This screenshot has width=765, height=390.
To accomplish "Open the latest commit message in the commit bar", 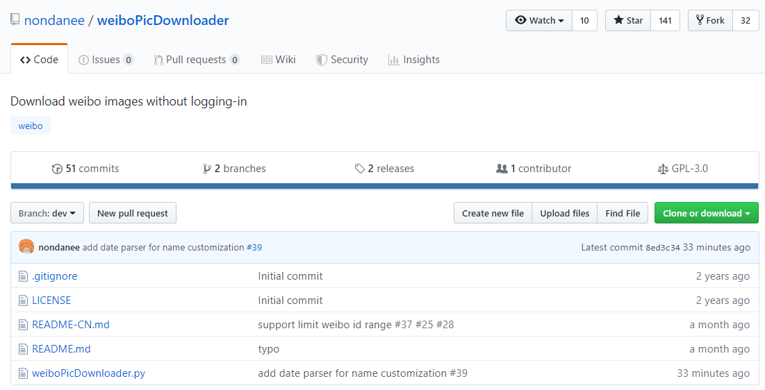I will [163, 247].
